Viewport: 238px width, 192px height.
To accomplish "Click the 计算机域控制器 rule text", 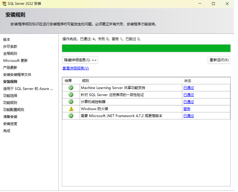I will click(x=93, y=102).
